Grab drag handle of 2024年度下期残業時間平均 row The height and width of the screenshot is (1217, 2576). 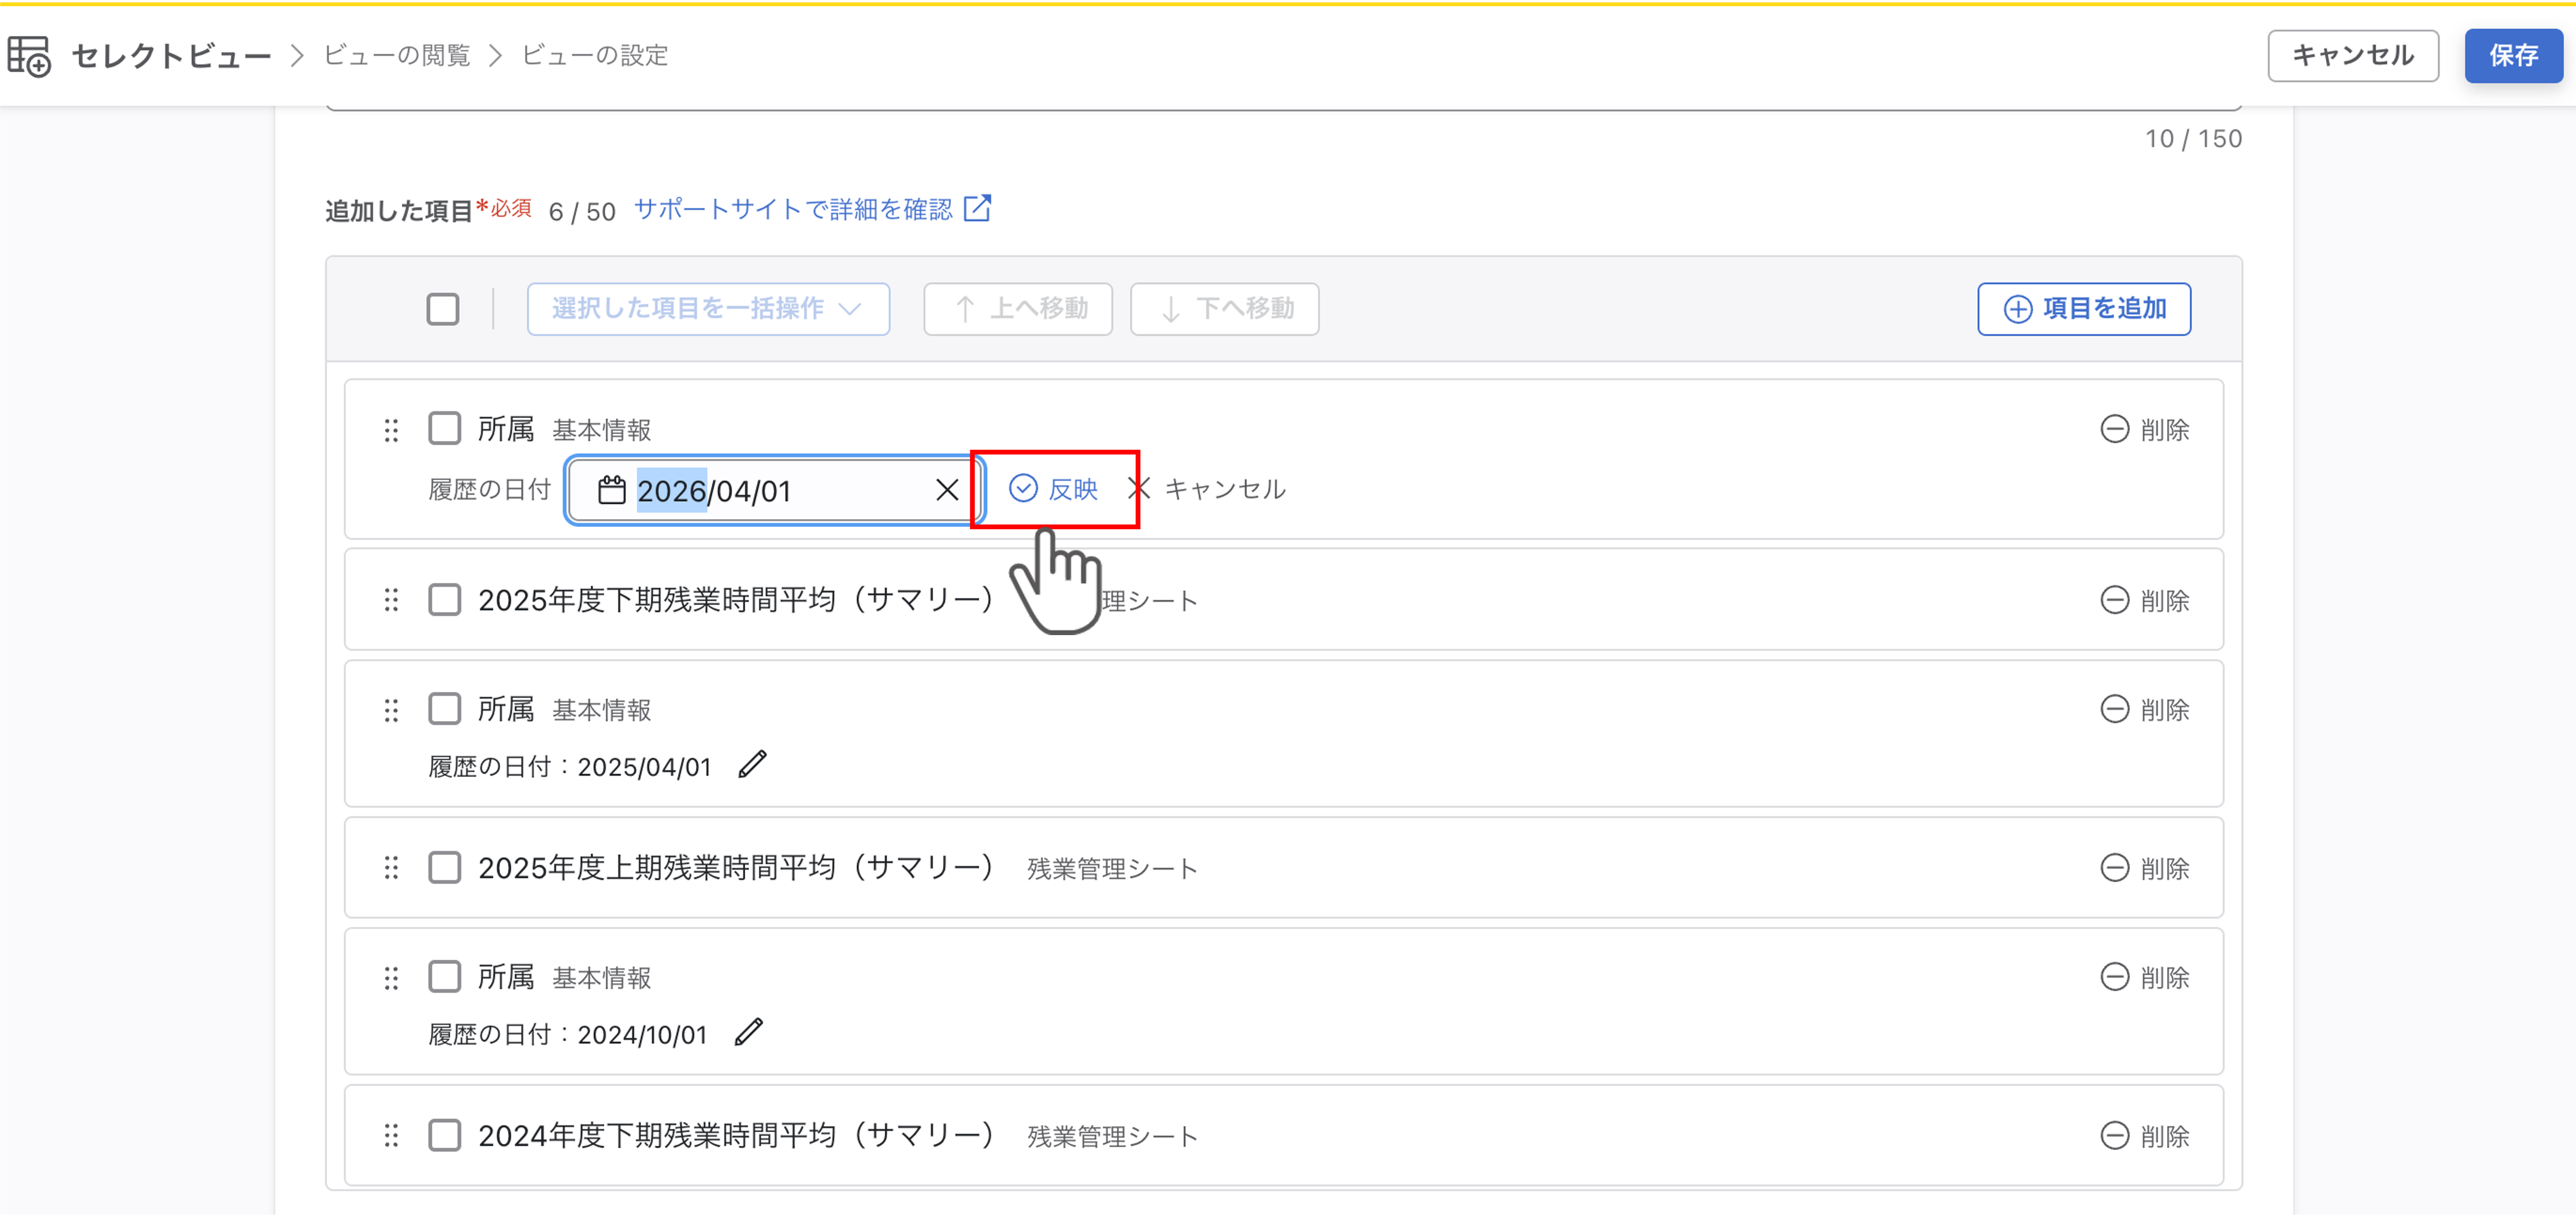(x=391, y=1136)
